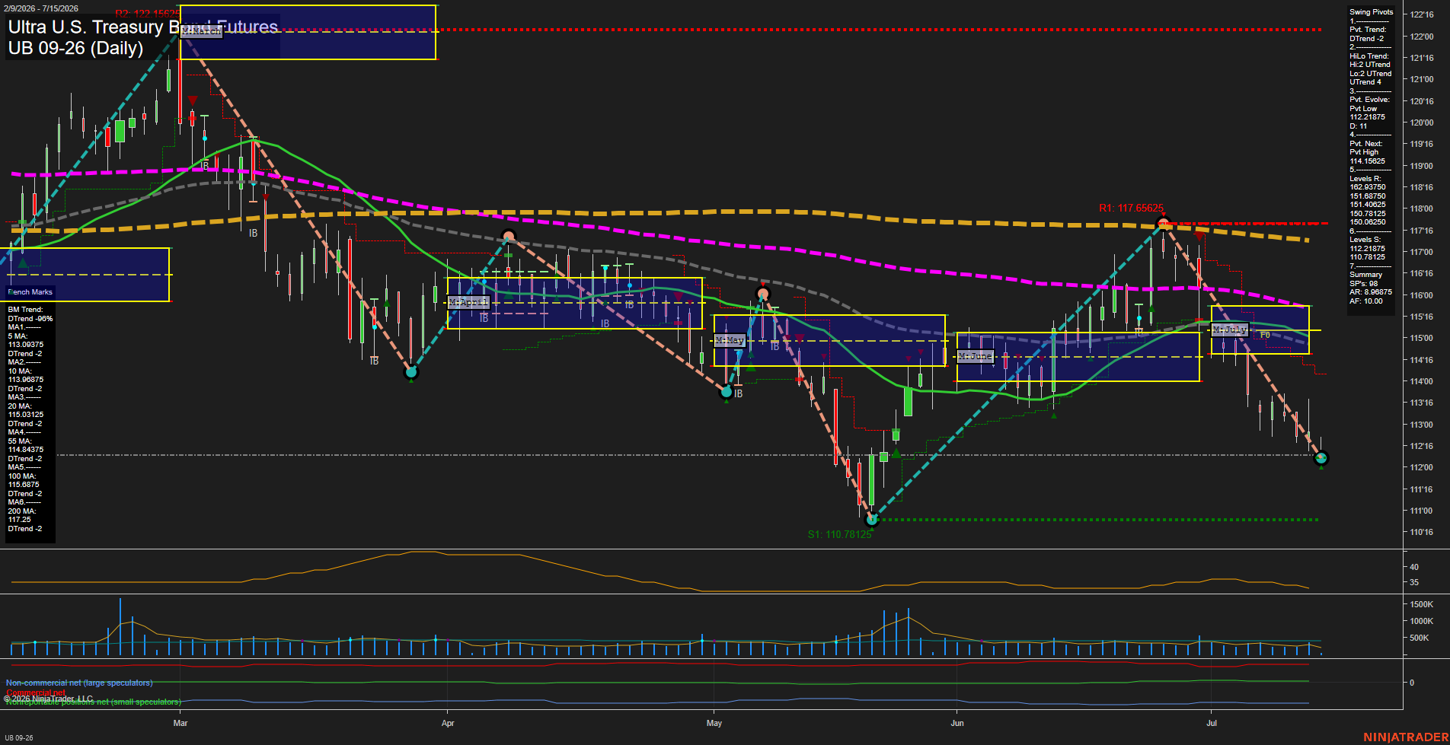Select the R1: 117.65625 resistance label
1450x745 pixels.
pyautogui.click(x=1131, y=208)
